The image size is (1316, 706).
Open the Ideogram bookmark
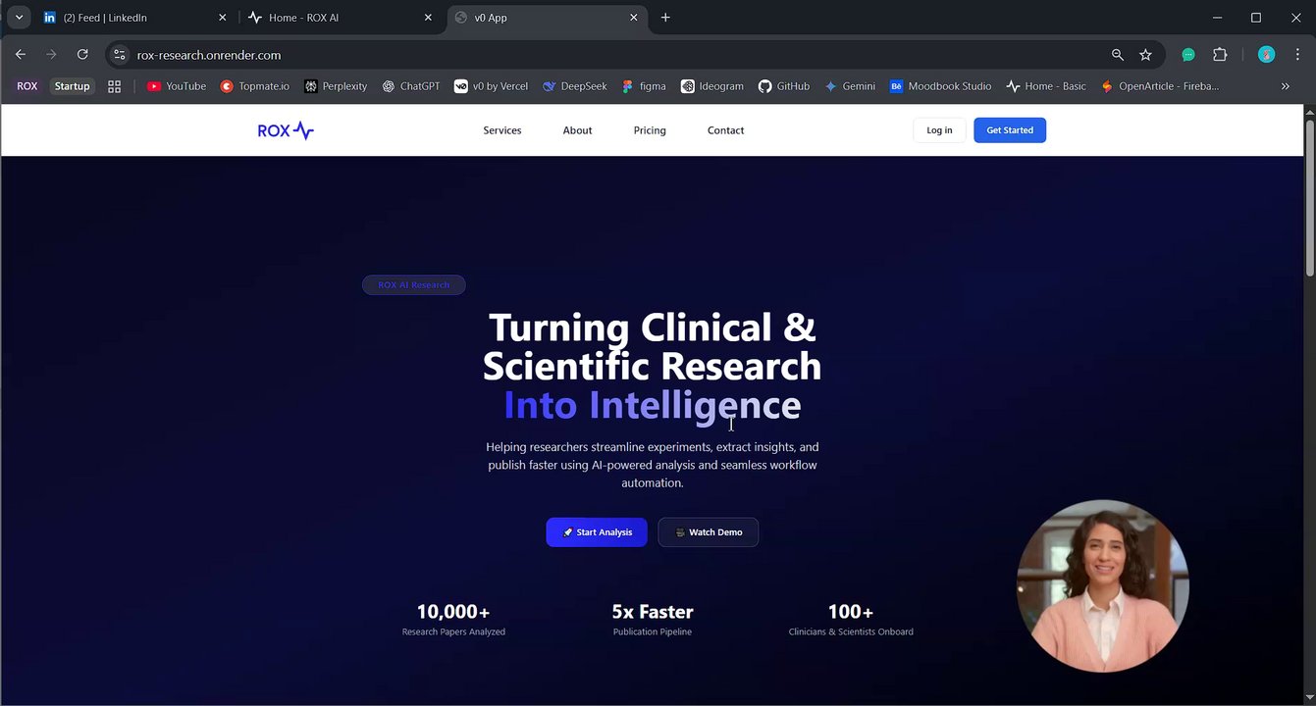(x=712, y=86)
